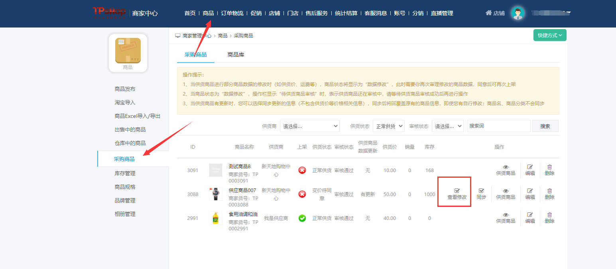
Task: Click the watch thumbnail of 供应商品007
Action: click(216, 194)
